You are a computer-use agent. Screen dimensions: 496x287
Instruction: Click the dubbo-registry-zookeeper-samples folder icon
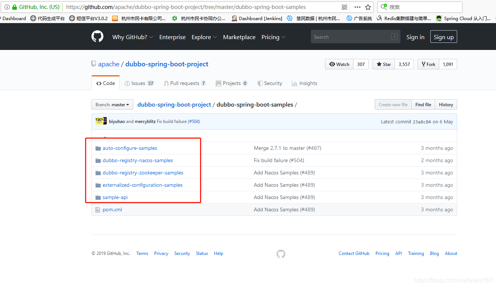pyautogui.click(x=98, y=173)
